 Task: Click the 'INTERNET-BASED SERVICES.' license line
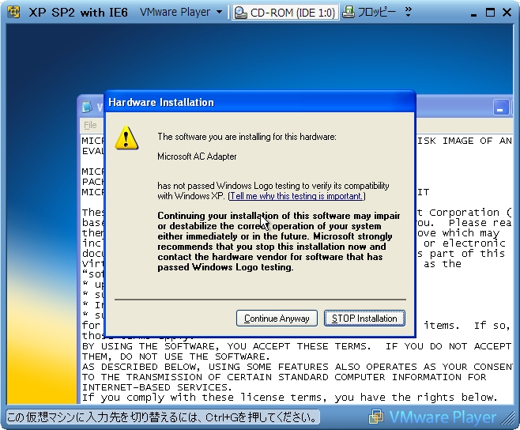156,387
